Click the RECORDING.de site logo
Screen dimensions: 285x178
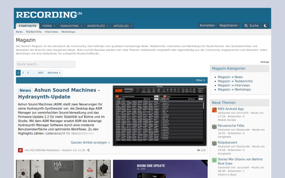coord(49,15)
